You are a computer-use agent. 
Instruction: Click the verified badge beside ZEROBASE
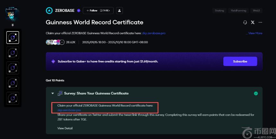pos(78,11)
